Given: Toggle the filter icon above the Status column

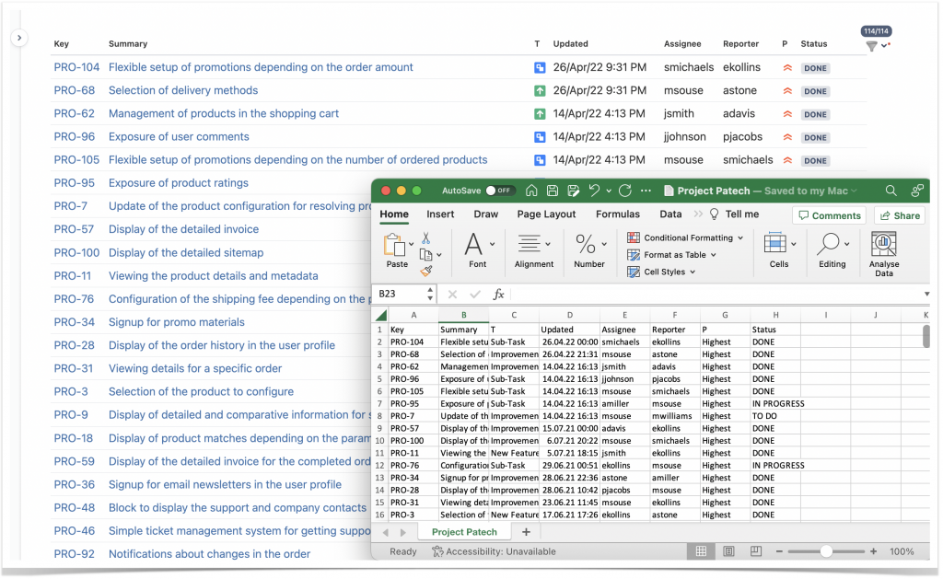Looking at the screenshot, I should click(x=870, y=44).
